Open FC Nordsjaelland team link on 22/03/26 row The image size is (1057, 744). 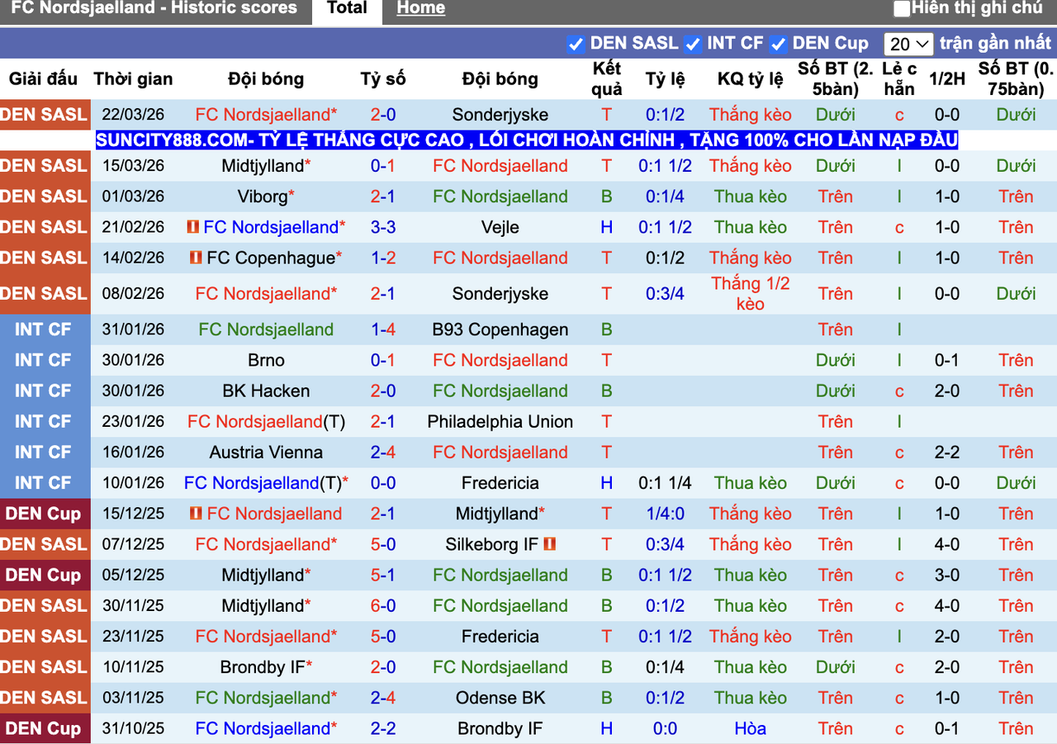[263, 115]
